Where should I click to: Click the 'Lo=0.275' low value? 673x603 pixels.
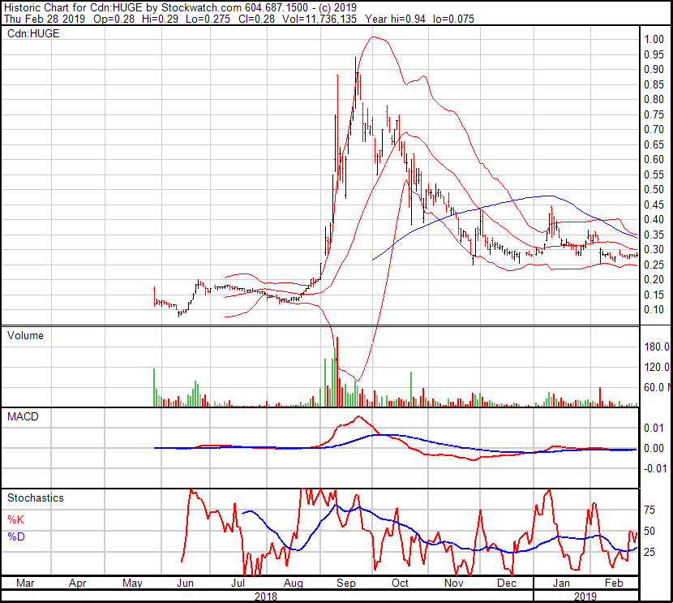click(x=208, y=19)
